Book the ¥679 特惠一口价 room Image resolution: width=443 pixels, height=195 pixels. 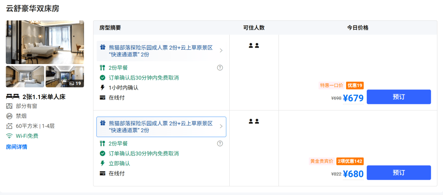pos(399,97)
